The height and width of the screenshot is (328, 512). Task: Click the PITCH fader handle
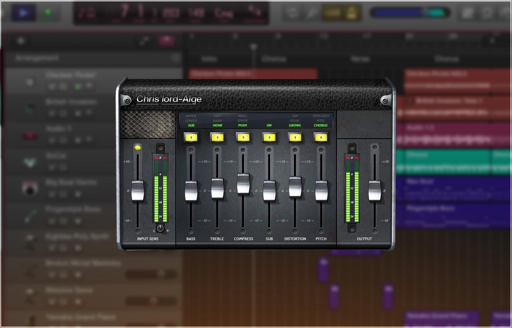point(321,191)
